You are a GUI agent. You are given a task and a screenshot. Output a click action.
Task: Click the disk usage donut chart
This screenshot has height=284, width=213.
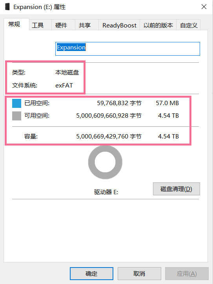pos(105,162)
